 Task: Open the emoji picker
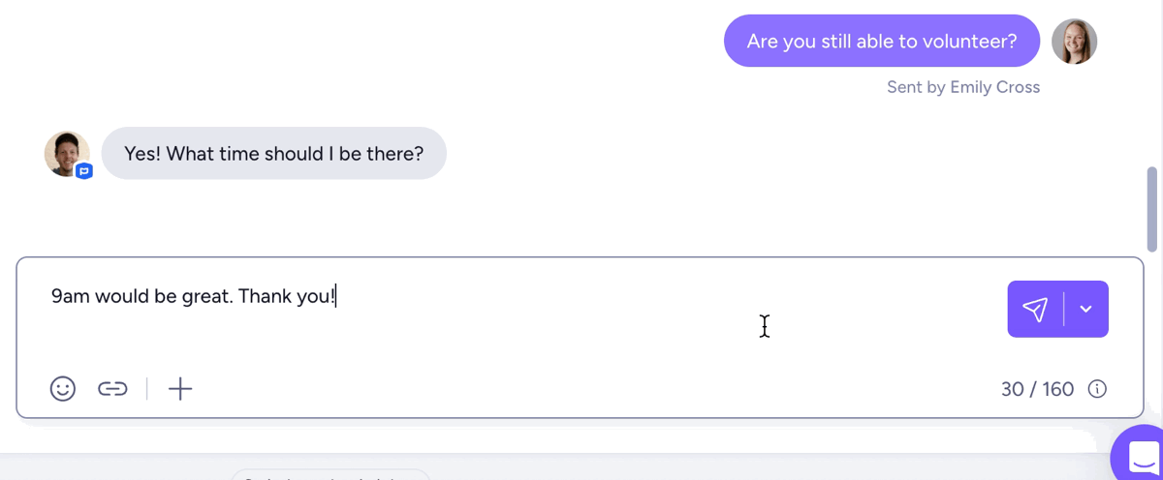63,389
